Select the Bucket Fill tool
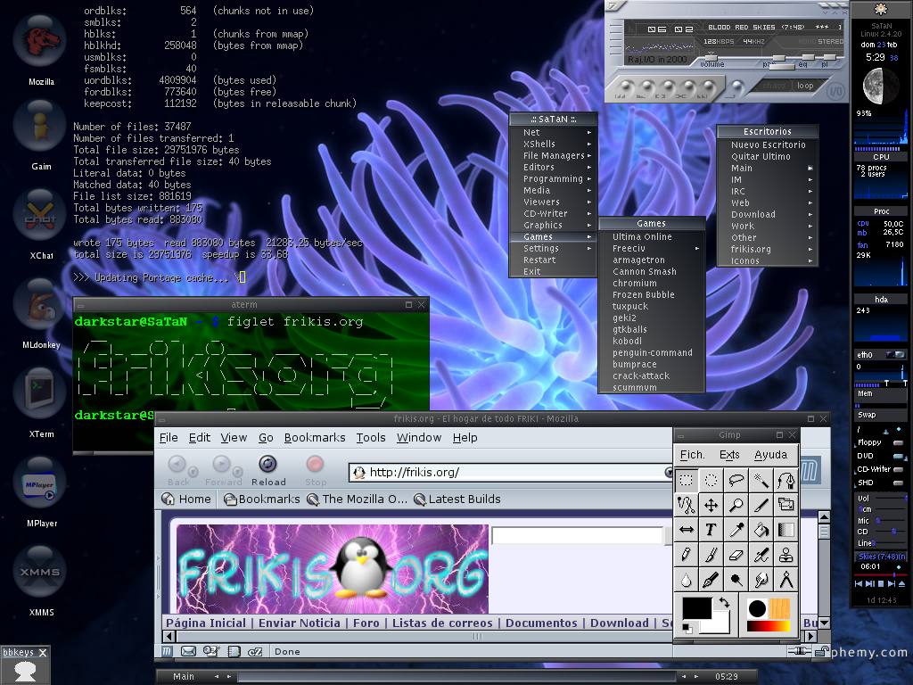The width and height of the screenshot is (913, 685). tap(761, 530)
